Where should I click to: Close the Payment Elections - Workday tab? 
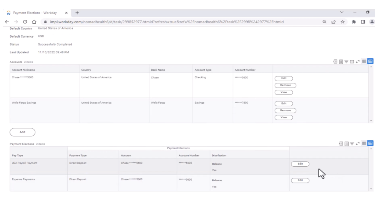click(x=67, y=13)
